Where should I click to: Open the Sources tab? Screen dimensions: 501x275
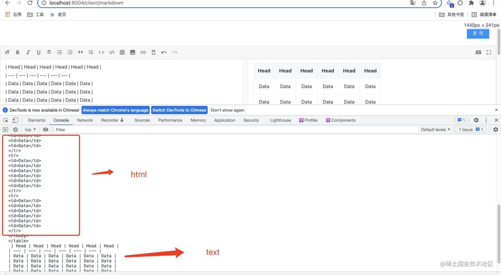point(142,120)
